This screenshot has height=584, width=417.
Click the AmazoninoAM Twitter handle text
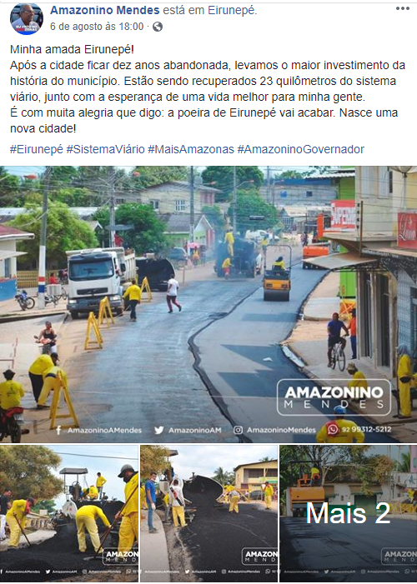click(x=194, y=430)
